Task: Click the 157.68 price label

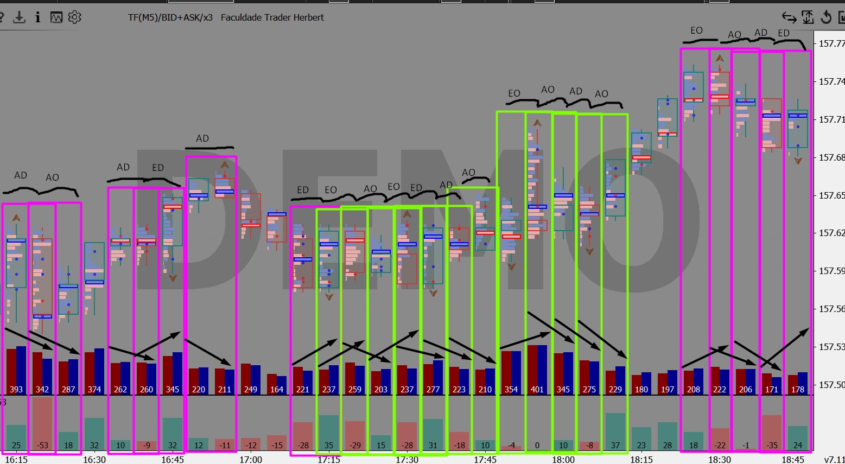Action: (831, 157)
